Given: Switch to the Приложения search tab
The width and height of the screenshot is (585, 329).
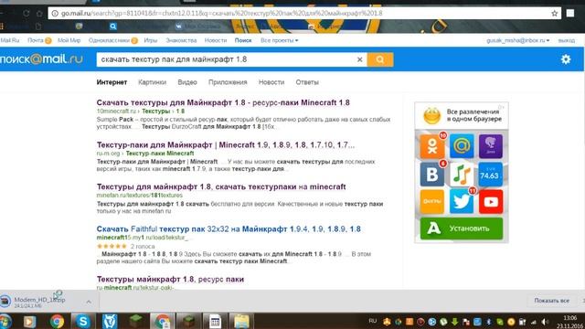Looking at the screenshot, I should (228, 82).
